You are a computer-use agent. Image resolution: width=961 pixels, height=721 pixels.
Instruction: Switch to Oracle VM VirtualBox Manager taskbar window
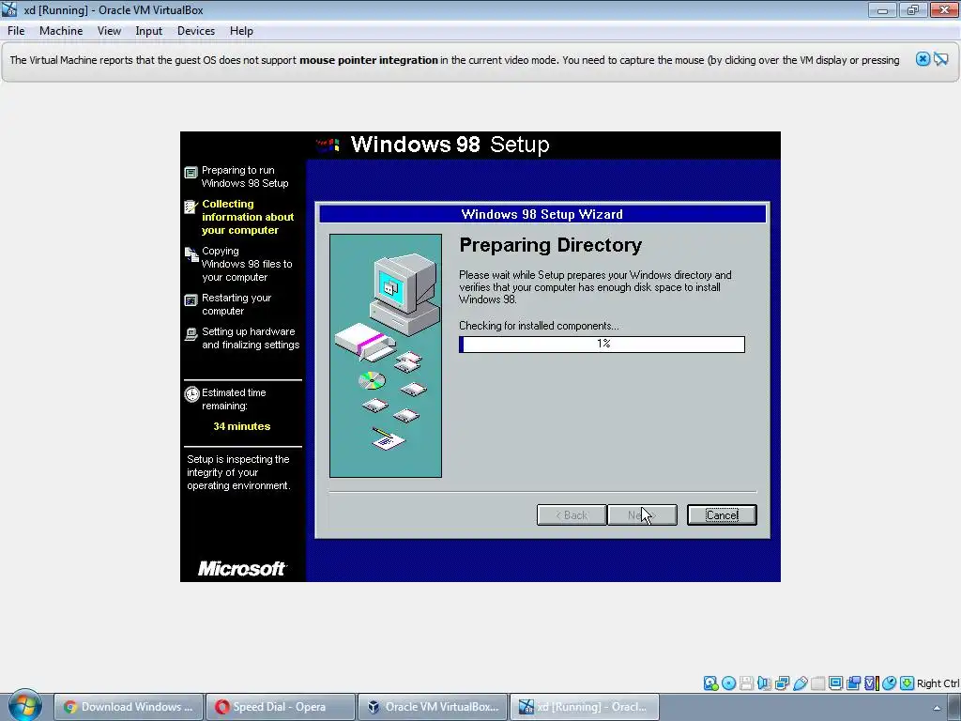click(x=433, y=707)
